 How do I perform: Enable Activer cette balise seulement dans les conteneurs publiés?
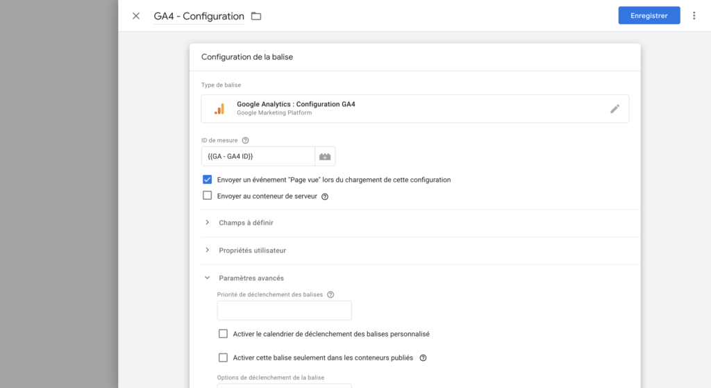click(x=223, y=357)
